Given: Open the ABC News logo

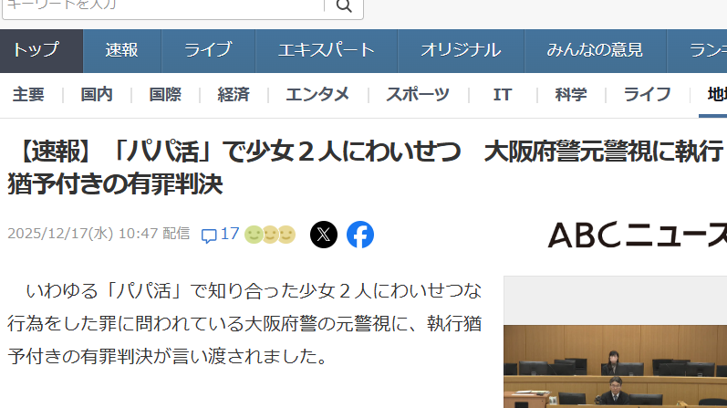Looking at the screenshot, I should coord(637,235).
